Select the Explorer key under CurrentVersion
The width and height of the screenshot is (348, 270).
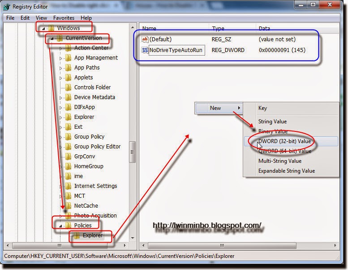[x=84, y=117]
